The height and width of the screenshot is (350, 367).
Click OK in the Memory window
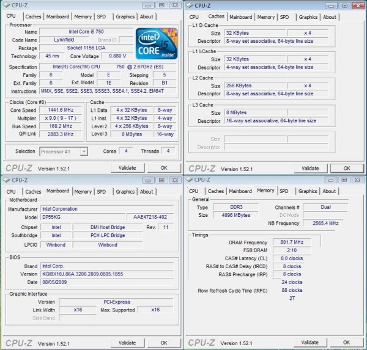(x=346, y=342)
